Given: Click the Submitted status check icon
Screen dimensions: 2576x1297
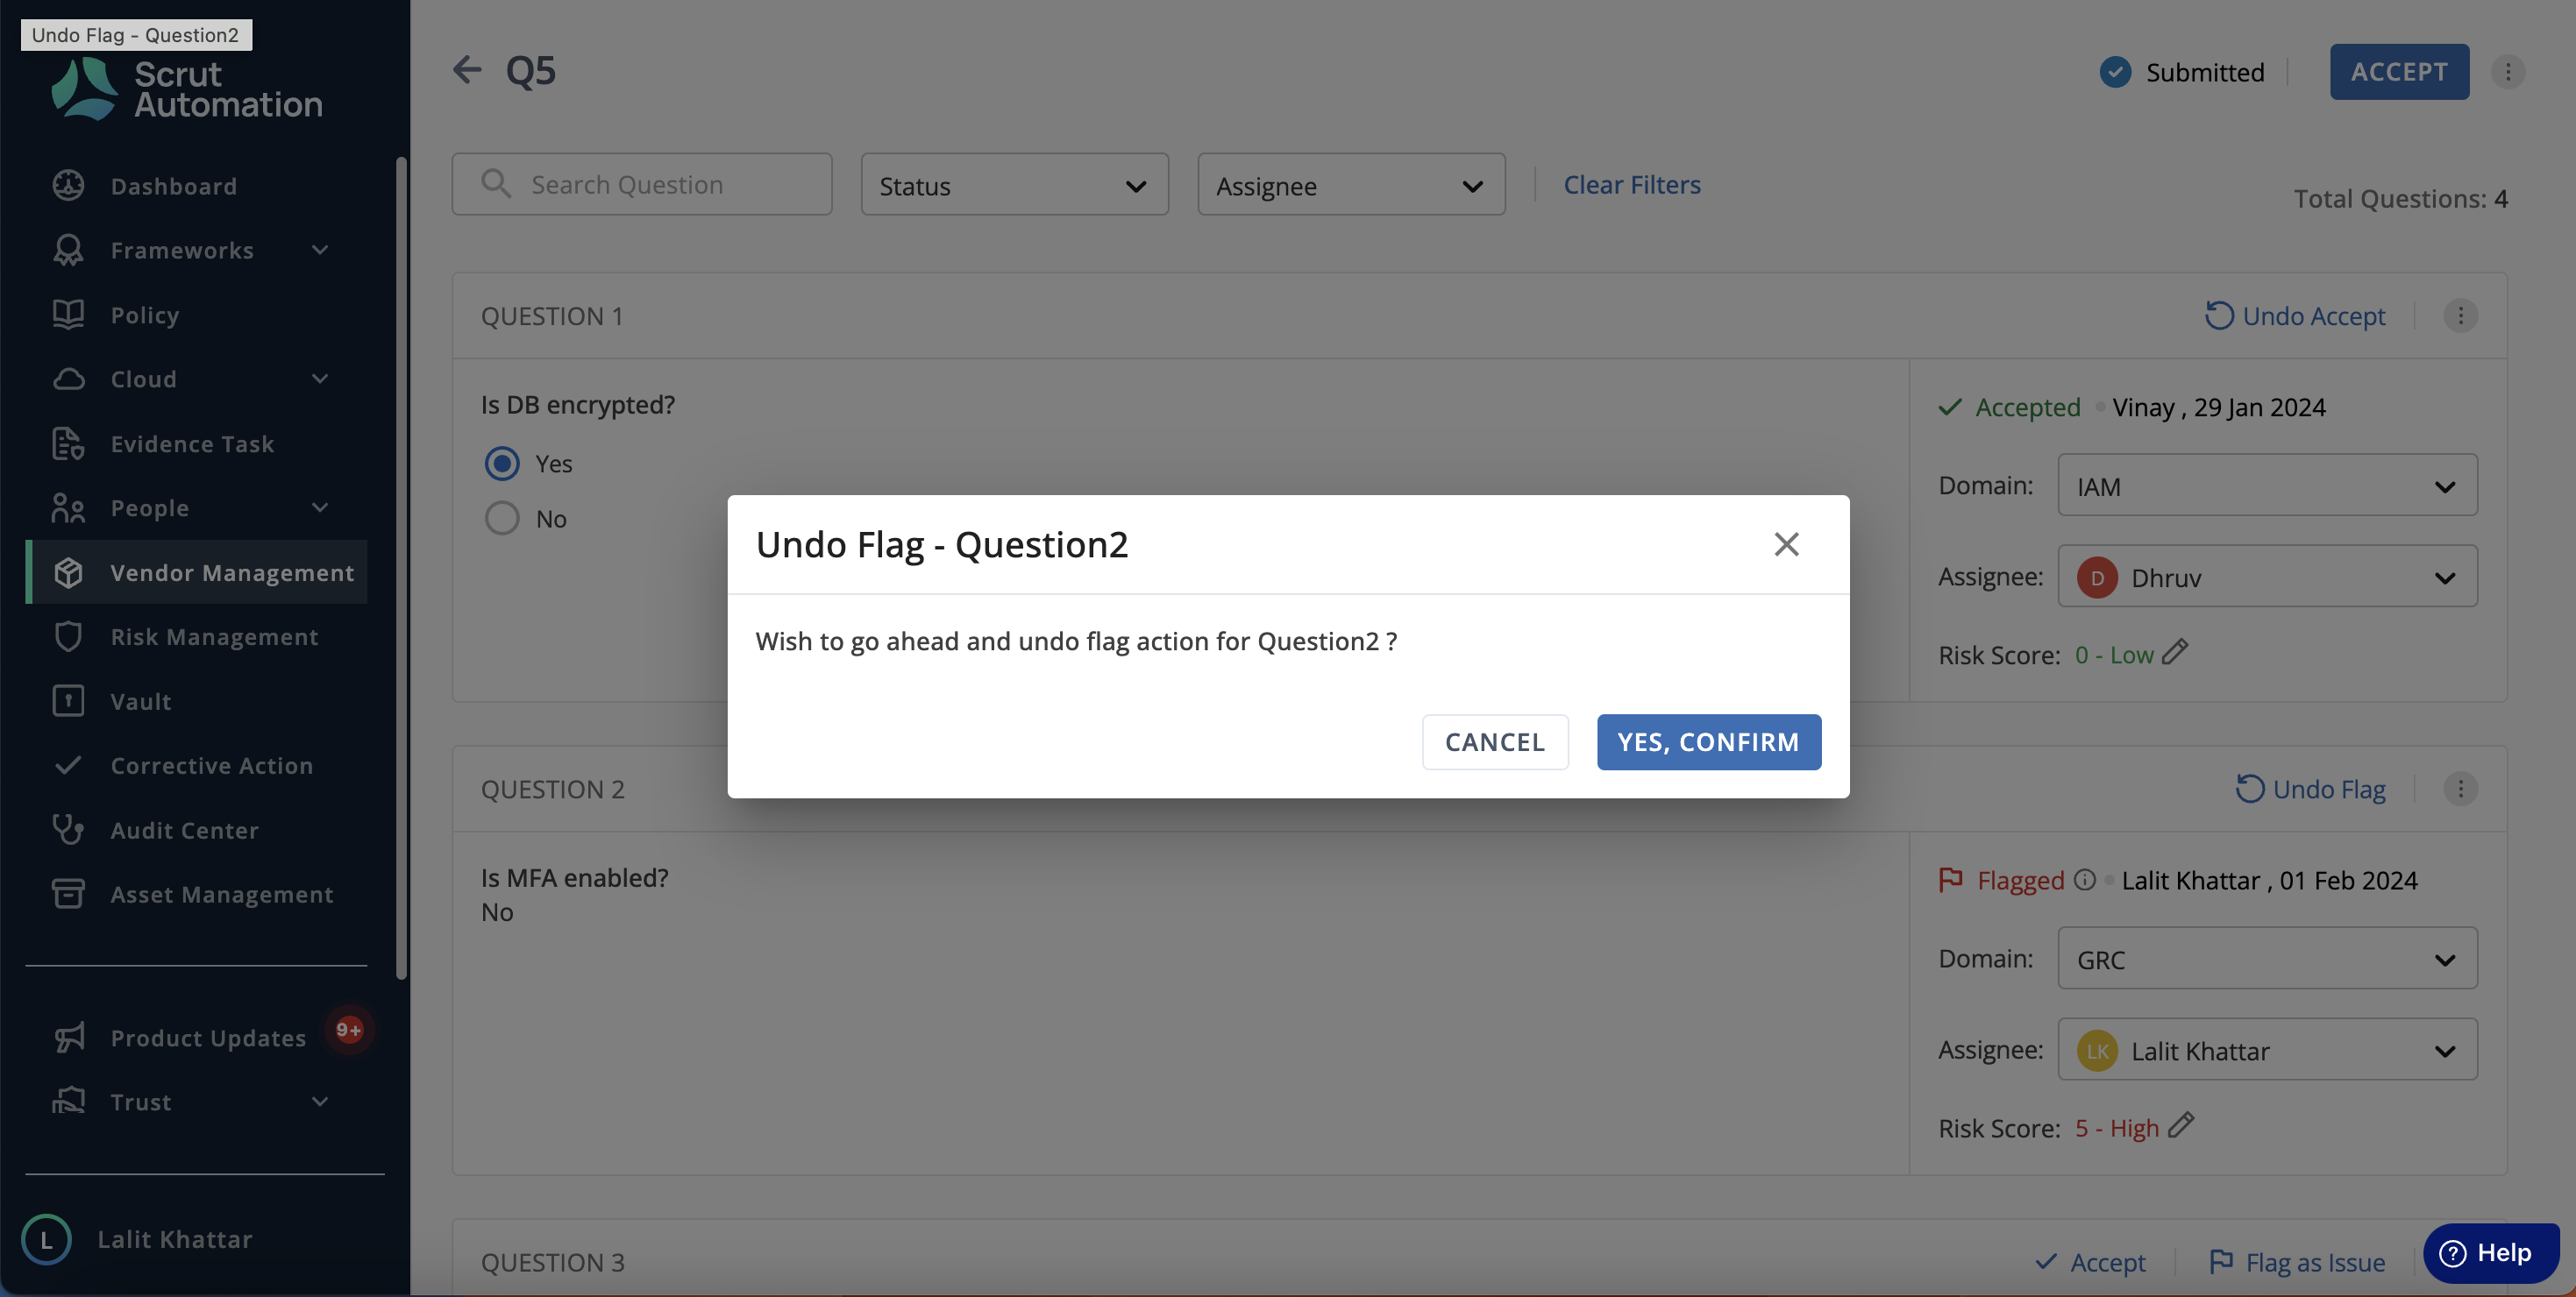Looking at the screenshot, I should click(x=2115, y=71).
